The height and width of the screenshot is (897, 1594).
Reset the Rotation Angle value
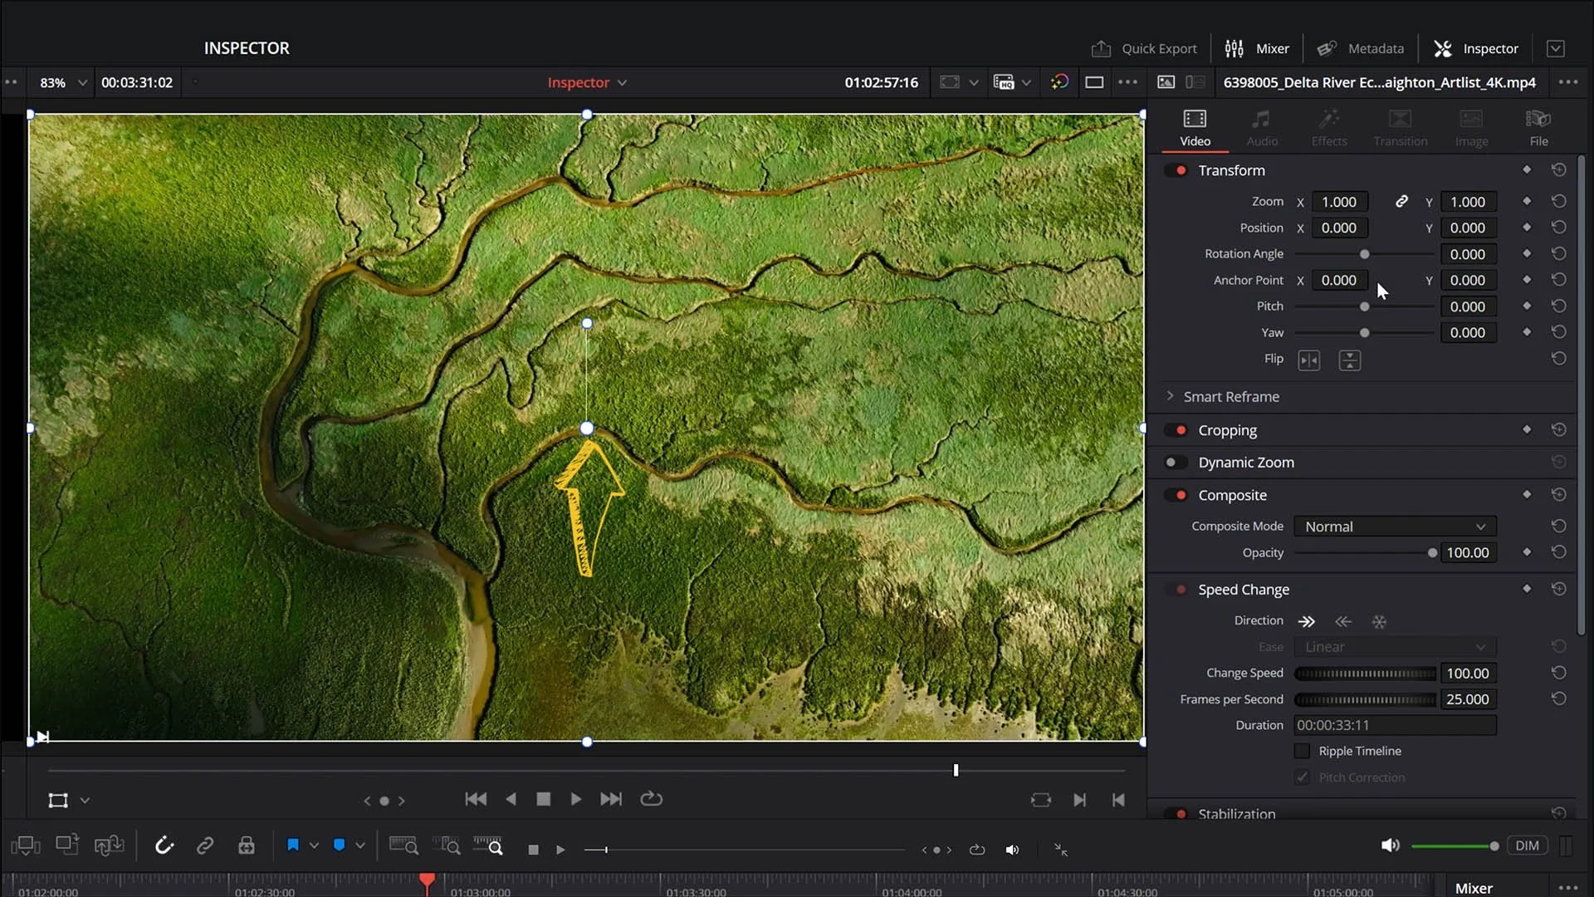(x=1558, y=253)
